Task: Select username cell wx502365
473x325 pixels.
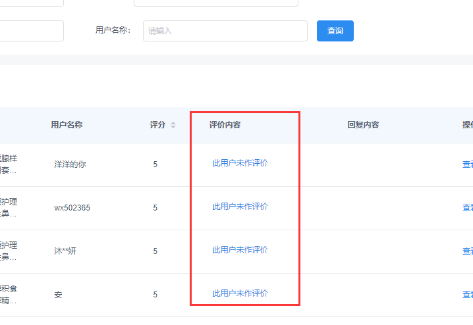Action: pos(72,208)
